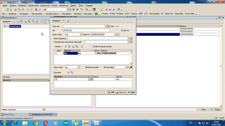The image size is (225, 126).
Task: Click the M- memory toolbar icon
Action: [114, 9]
